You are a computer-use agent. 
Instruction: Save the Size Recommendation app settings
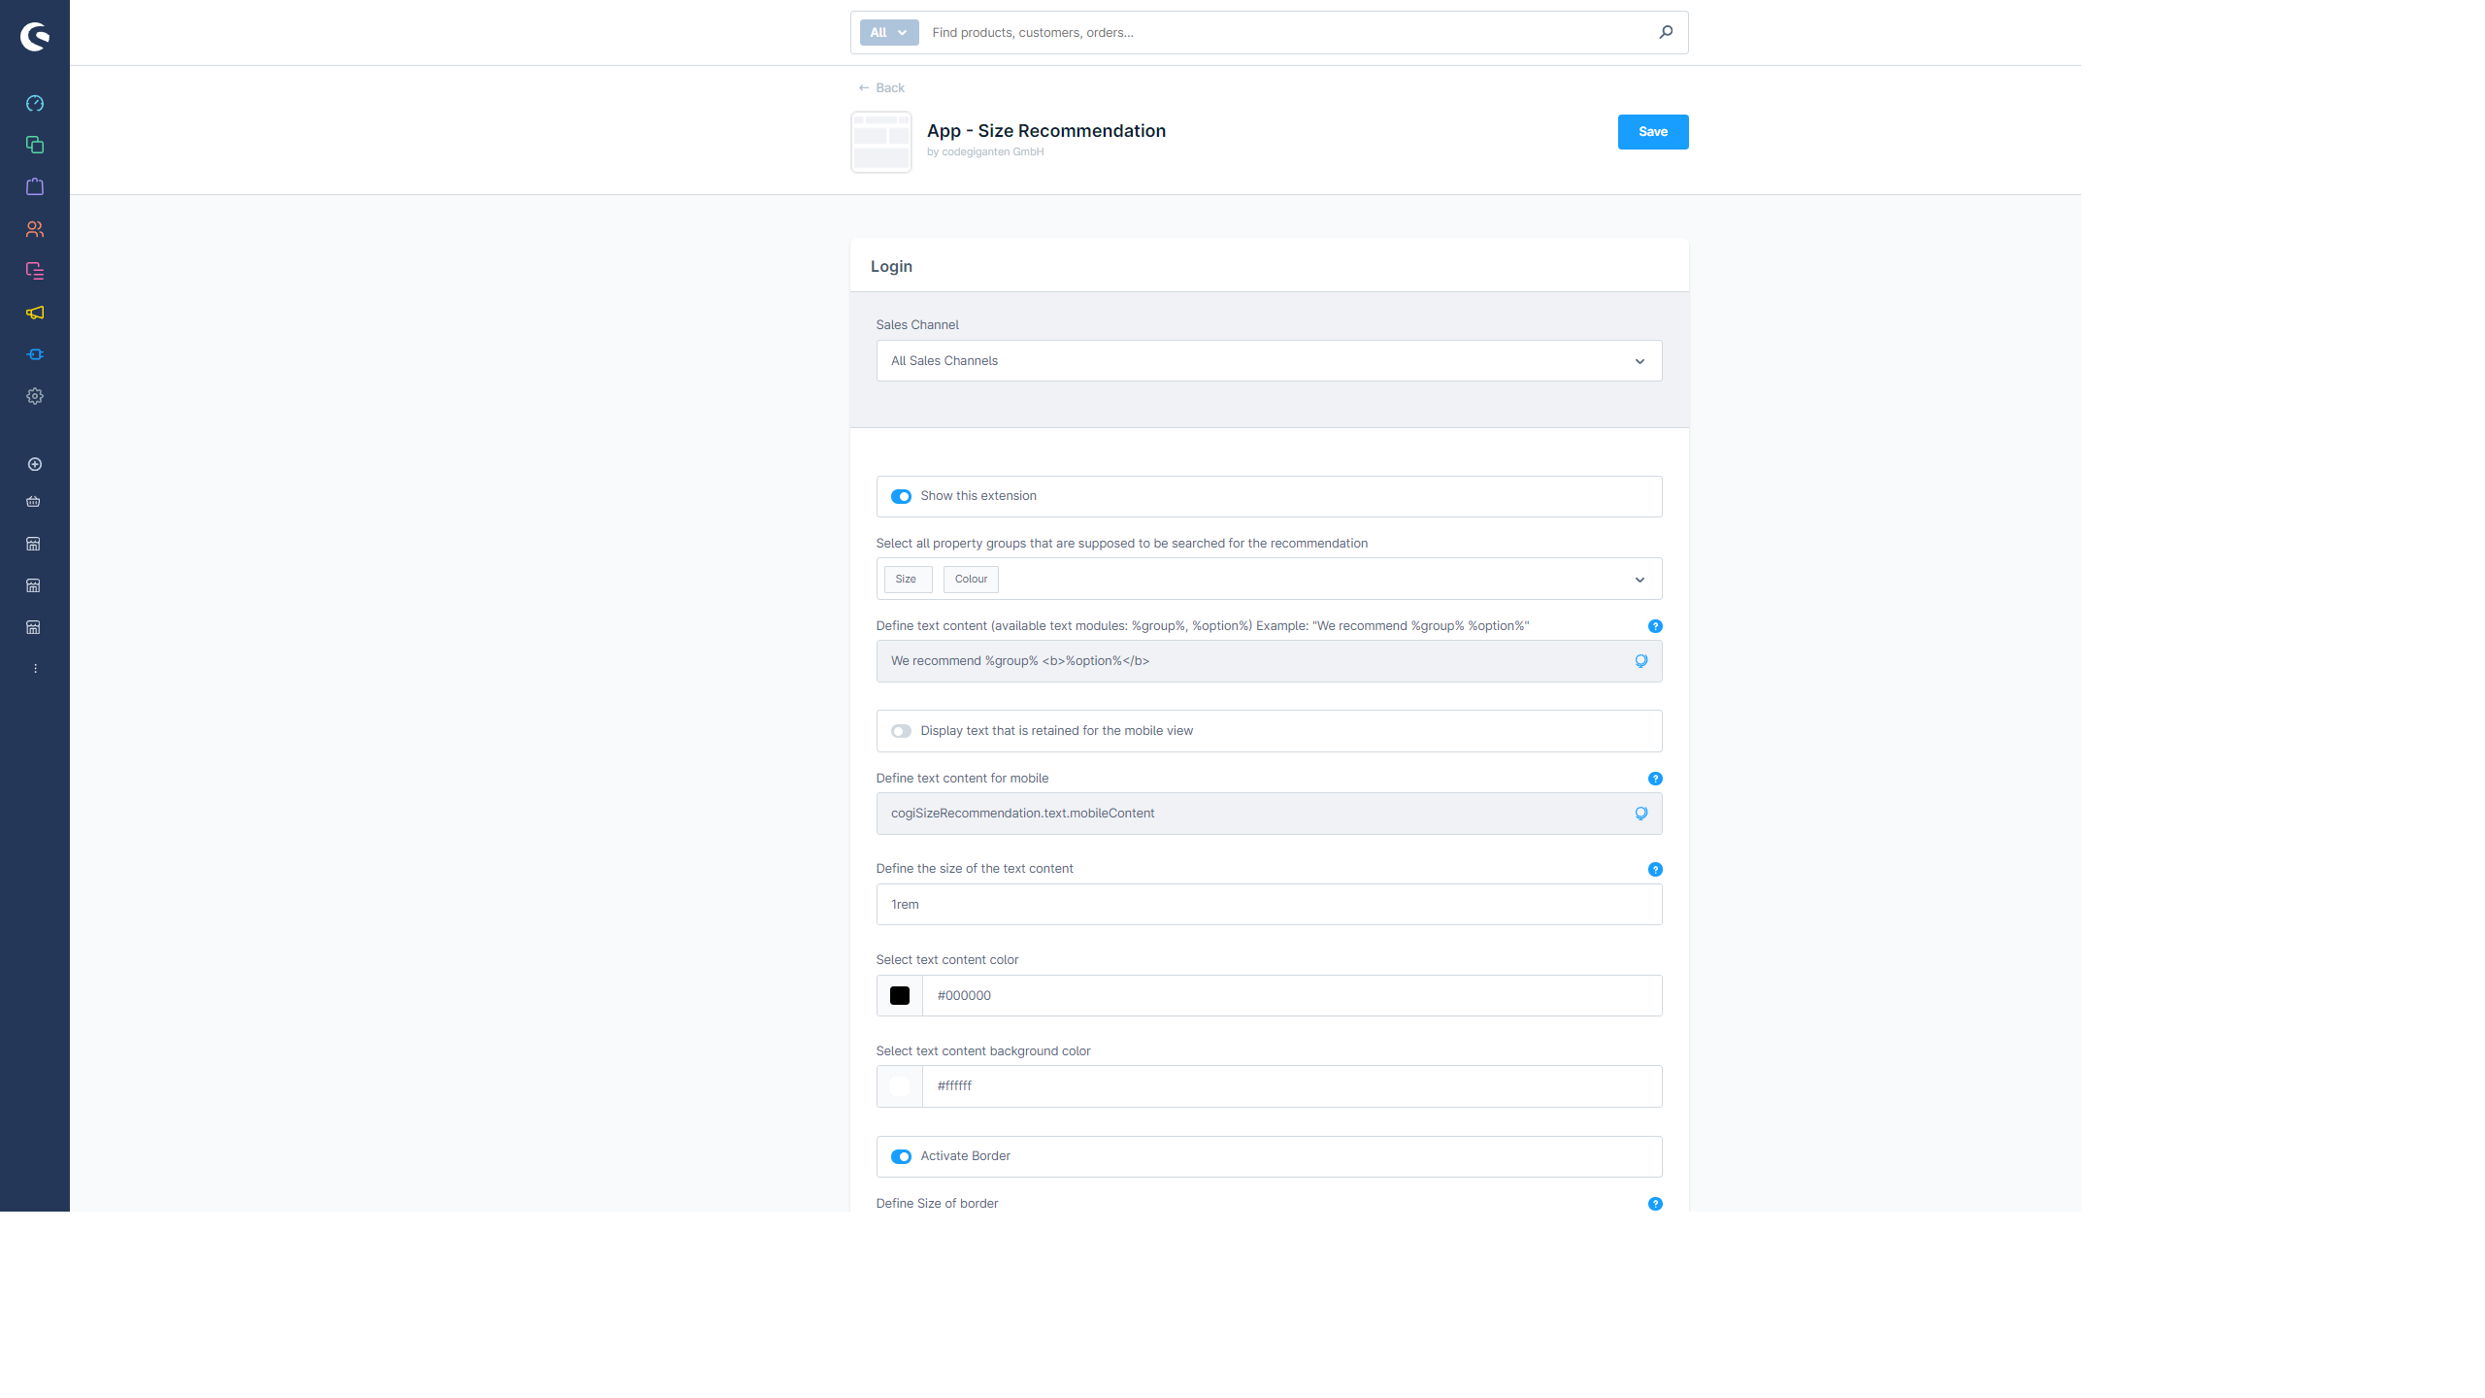(x=1652, y=131)
